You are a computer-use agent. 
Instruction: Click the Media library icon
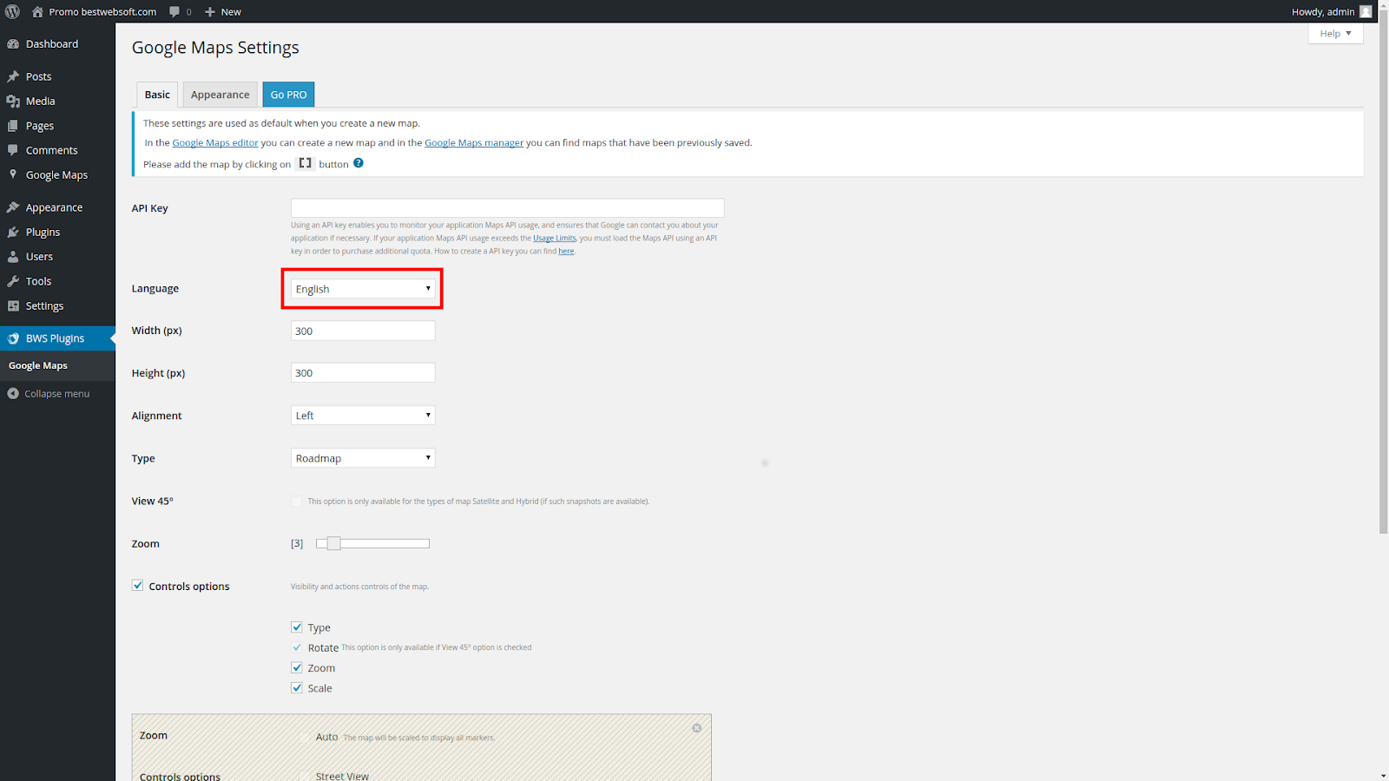(x=13, y=101)
